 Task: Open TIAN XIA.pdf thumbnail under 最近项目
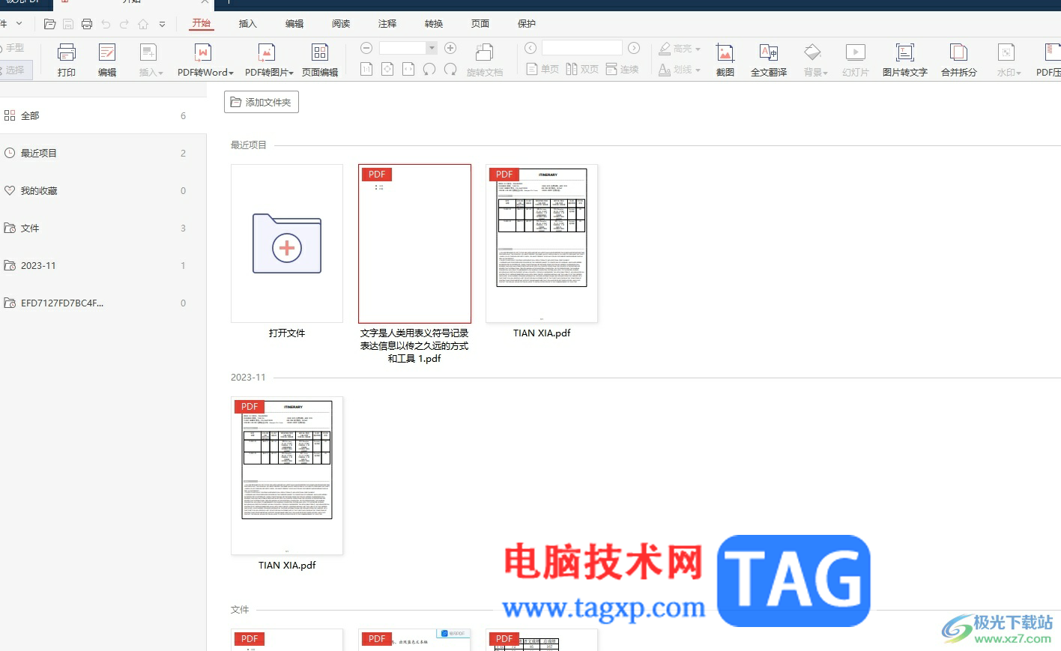[x=542, y=244]
